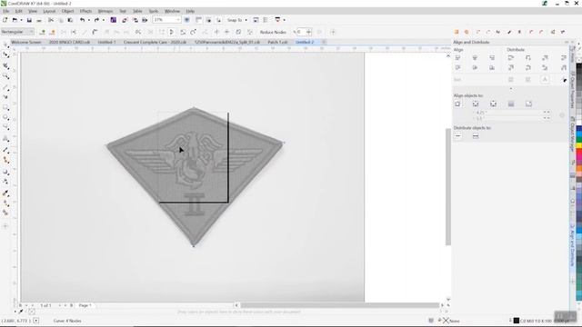The height and width of the screenshot is (327, 582).
Task: Select the Text tool
Action: point(5,139)
